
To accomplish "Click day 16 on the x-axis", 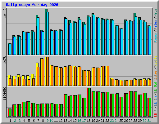I will pos(79,121).
